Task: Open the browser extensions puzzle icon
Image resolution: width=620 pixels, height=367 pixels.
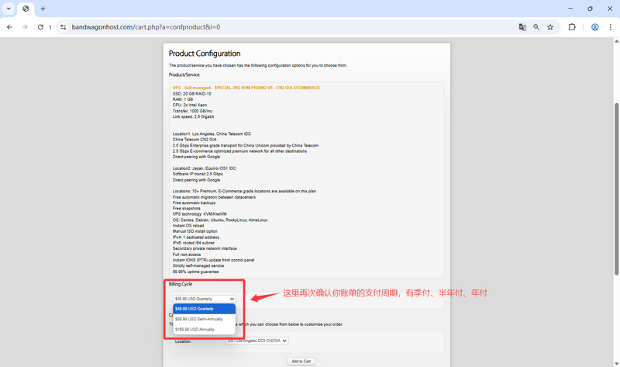Action: click(x=572, y=26)
